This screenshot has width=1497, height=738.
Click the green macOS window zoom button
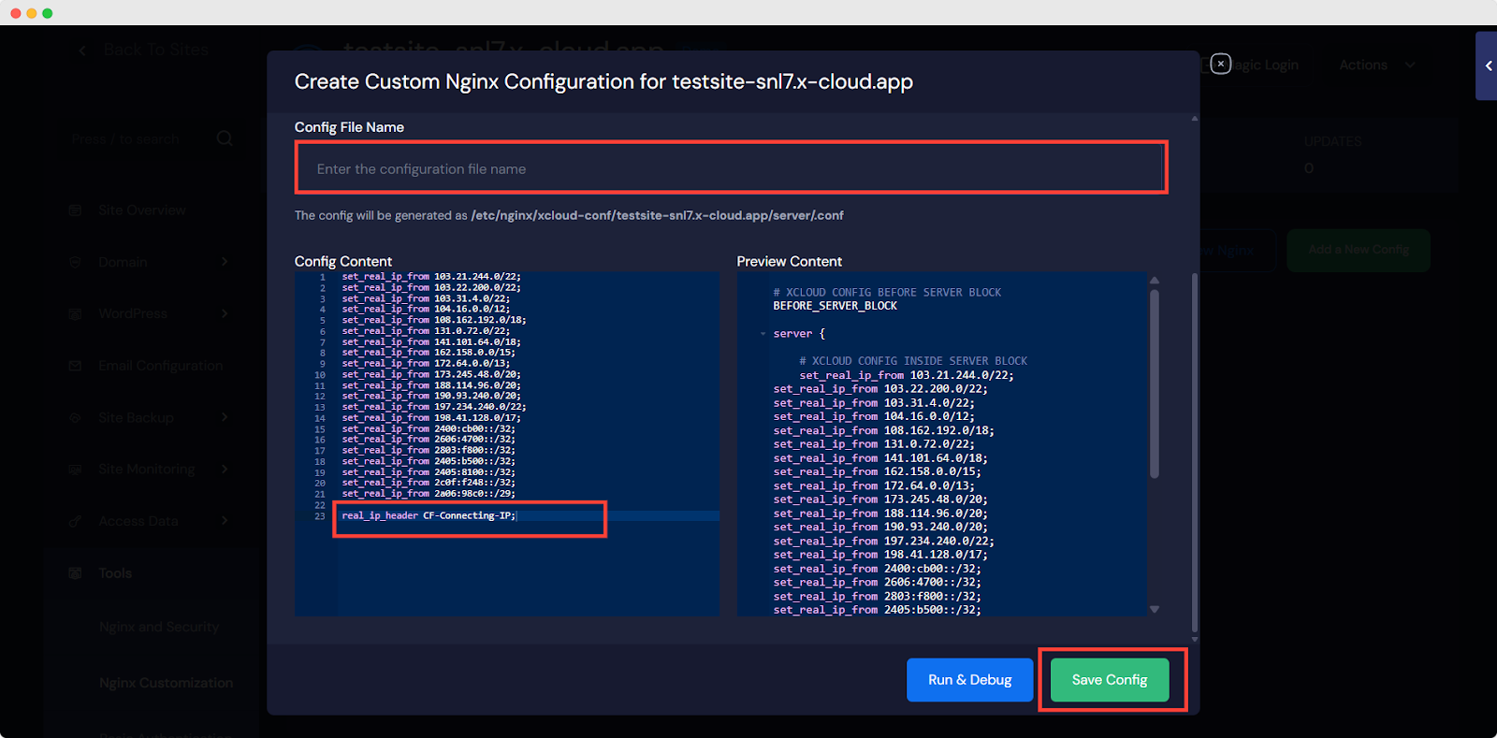[x=48, y=13]
